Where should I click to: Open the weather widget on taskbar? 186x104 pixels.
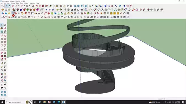click(x=155, y=102)
